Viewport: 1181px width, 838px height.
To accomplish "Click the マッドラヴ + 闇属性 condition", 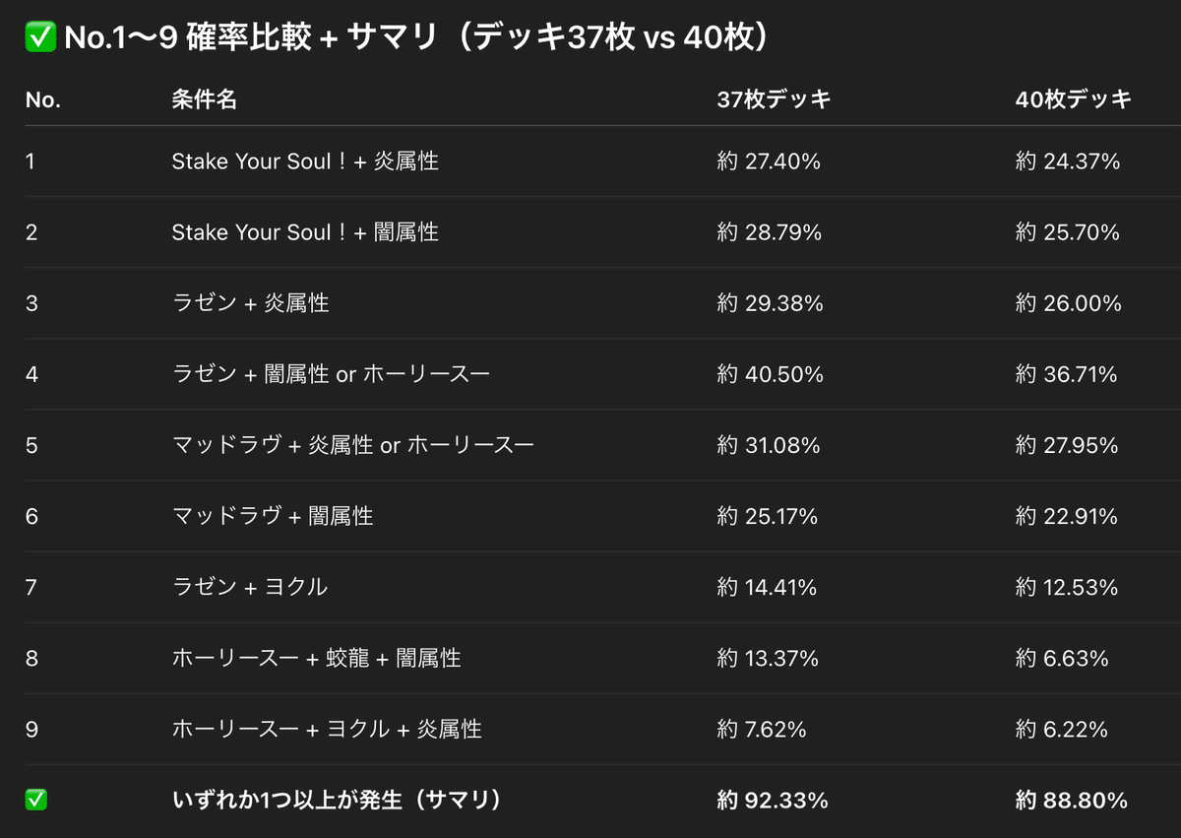I will coord(273,516).
